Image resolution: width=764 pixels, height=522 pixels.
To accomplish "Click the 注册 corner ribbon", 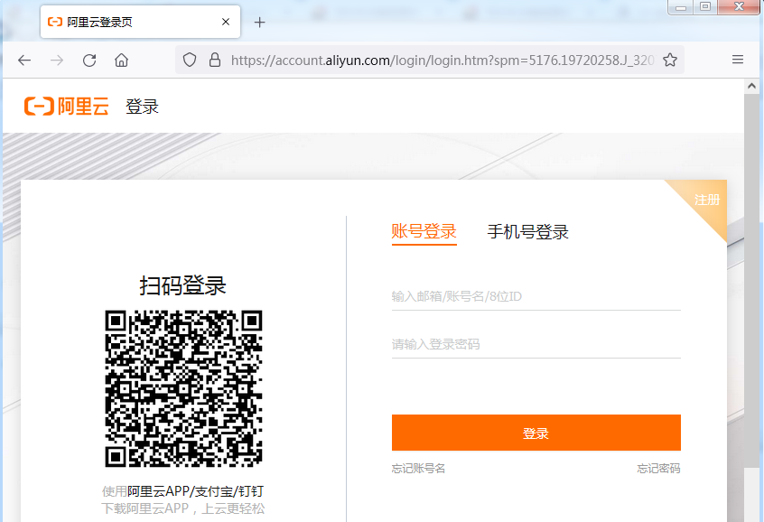I will [x=708, y=200].
